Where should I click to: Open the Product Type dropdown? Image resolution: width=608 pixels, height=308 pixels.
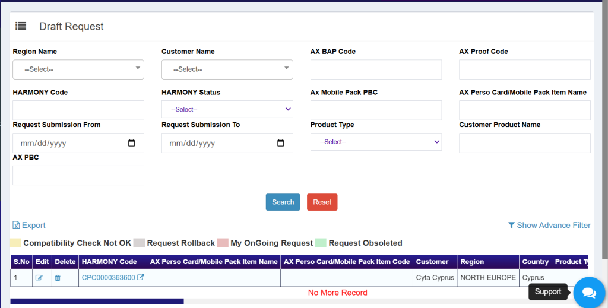coord(376,142)
